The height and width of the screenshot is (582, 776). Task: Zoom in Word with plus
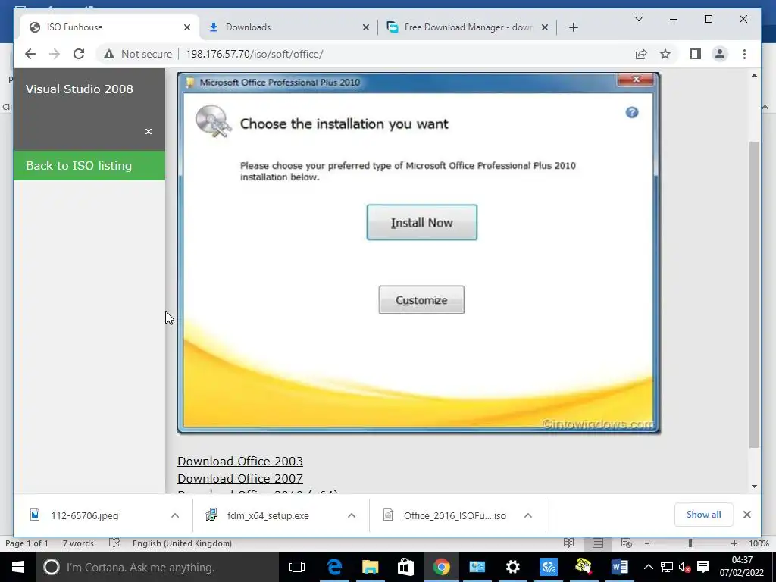(734, 543)
